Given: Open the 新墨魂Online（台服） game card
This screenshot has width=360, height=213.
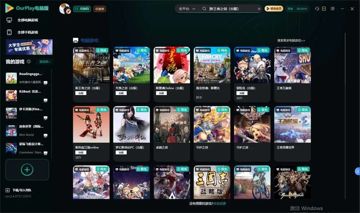Looking at the screenshot, I should [x=172, y=74].
